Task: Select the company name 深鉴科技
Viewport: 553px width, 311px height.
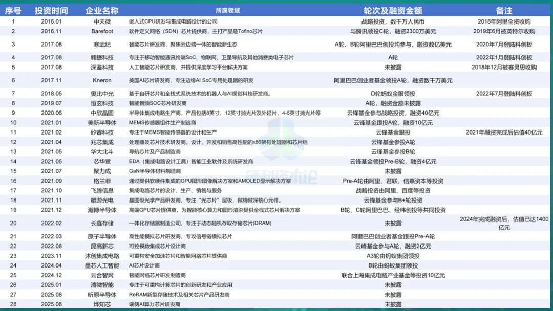Action: tap(102, 67)
